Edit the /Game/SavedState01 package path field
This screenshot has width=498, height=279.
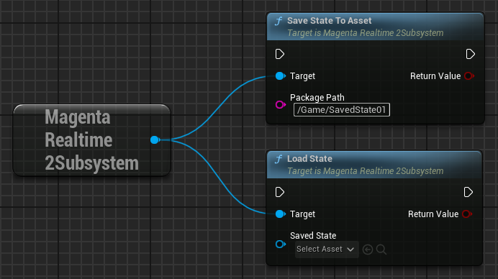coord(342,110)
